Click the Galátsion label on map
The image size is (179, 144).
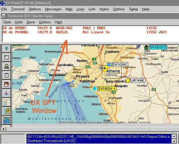112,52
